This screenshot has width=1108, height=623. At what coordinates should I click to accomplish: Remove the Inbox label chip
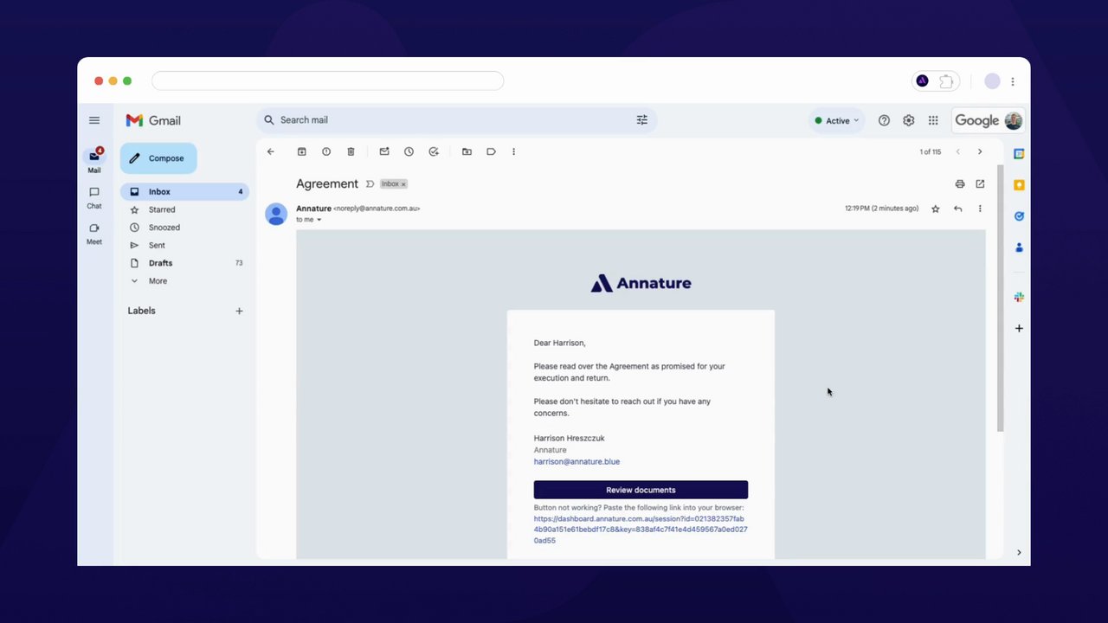point(403,184)
